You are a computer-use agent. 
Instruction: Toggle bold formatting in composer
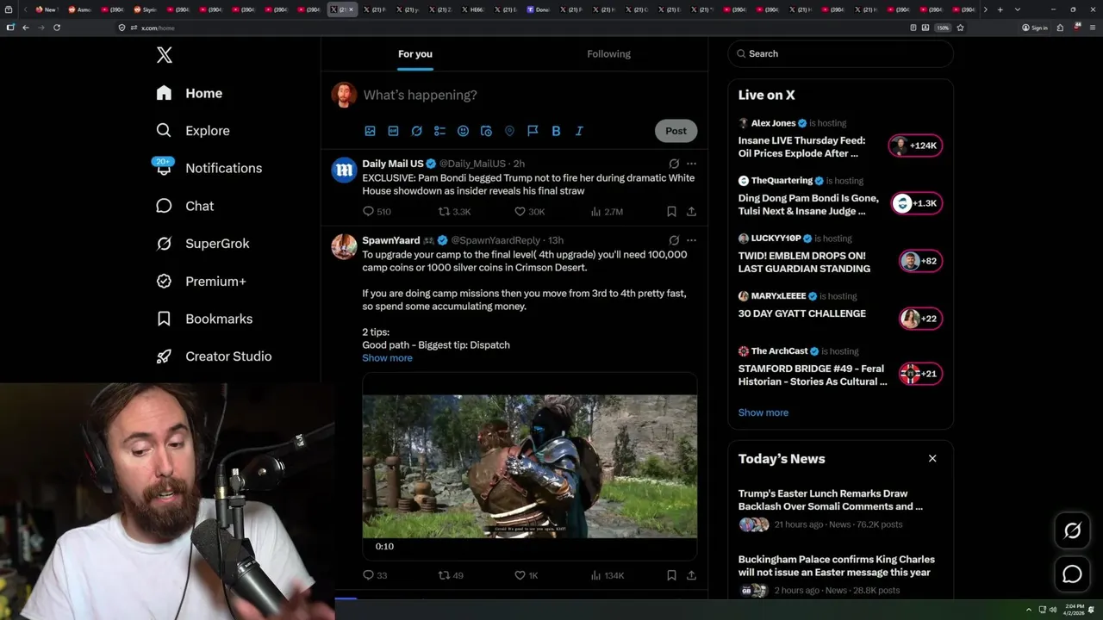pyautogui.click(x=556, y=131)
